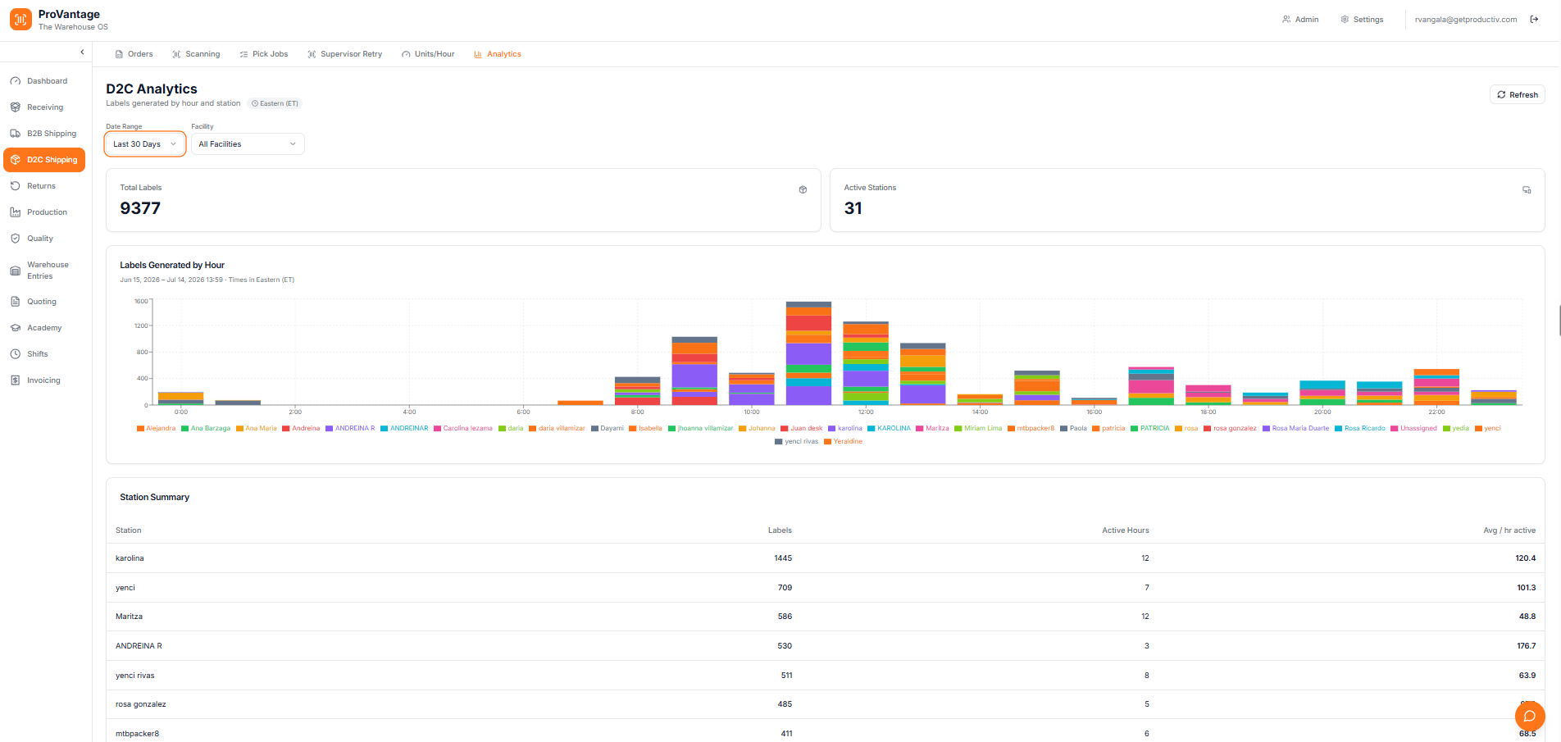Switch to the Scanning tab
The image size is (1561, 742).
[x=196, y=54]
